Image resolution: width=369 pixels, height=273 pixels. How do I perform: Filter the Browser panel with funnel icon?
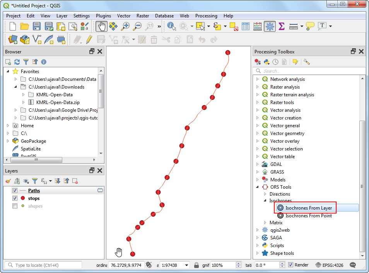[26, 62]
